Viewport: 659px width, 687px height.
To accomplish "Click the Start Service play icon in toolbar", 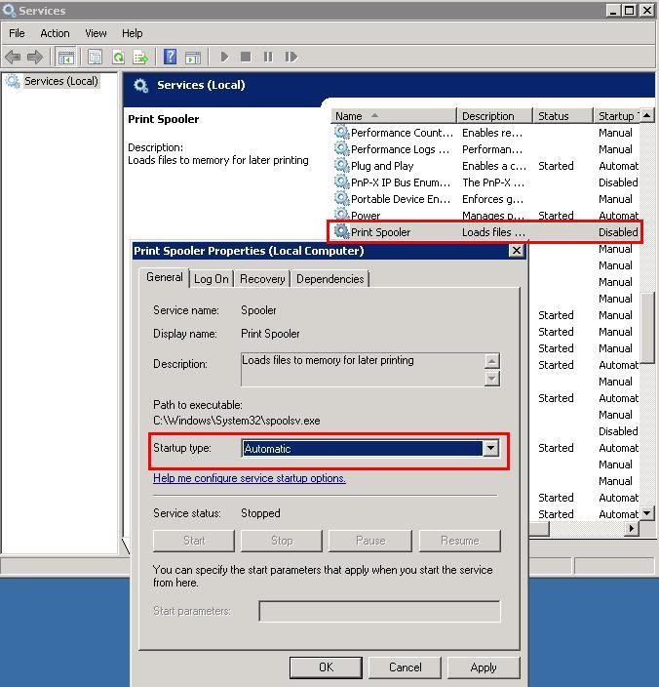I will (x=224, y=58).
